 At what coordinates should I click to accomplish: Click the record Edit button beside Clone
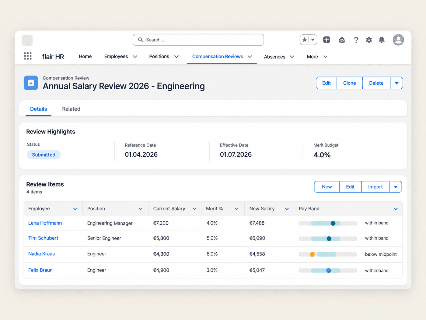326,83
